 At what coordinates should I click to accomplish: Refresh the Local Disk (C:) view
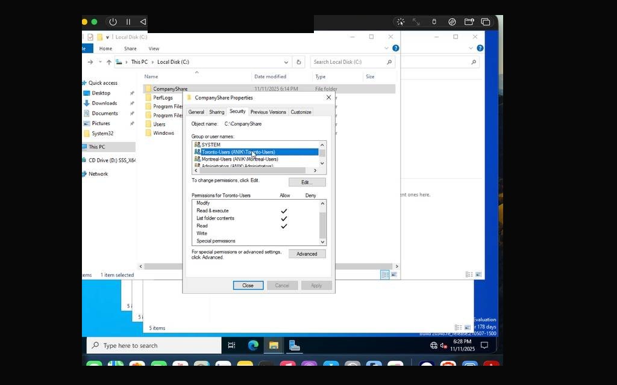299,62
